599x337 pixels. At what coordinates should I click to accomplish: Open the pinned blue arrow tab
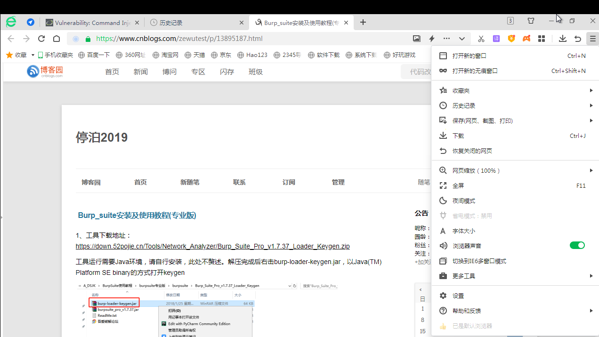point(31,22)
